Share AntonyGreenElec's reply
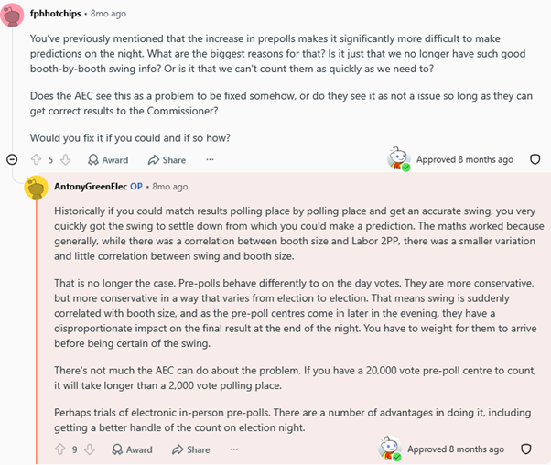This screenshot has height=465, width=551. click(190, 449)
